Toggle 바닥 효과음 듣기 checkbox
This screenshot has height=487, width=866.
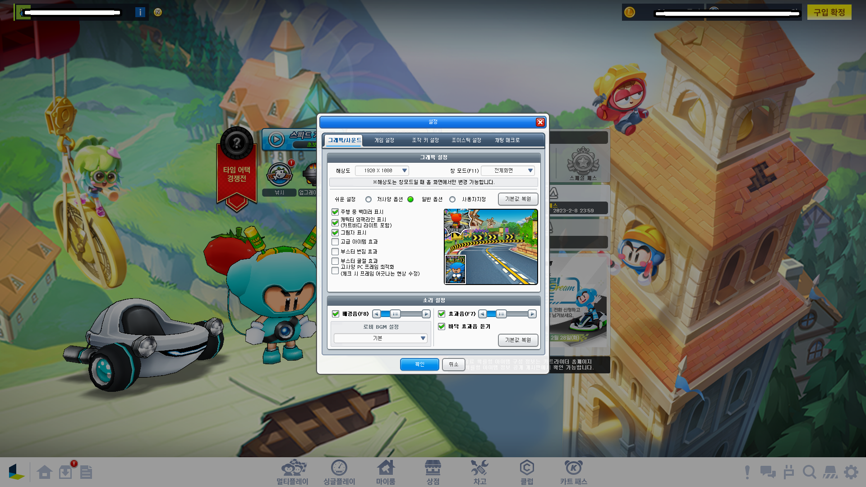442,326
